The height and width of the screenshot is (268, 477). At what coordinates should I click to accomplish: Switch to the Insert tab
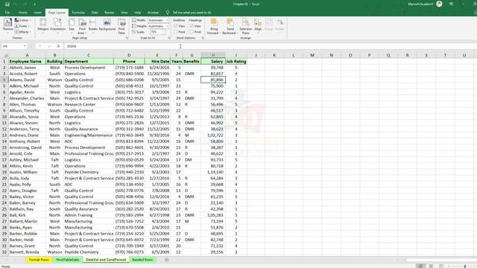click(38, 13)
